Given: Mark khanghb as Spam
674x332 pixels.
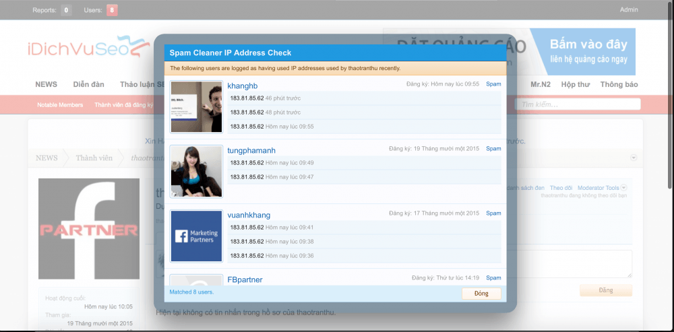Looking at the screenshot, I should click(493, 84).
